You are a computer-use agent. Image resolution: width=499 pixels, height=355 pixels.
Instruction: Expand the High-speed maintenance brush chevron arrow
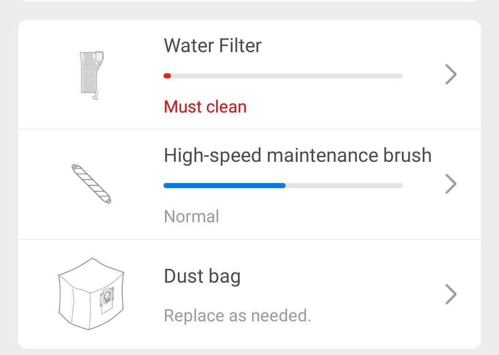click(450, 184)
